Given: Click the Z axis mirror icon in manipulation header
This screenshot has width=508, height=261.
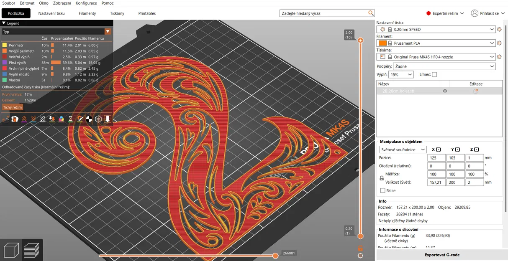Looking at the screenshot, I should [x=476, y=150].
